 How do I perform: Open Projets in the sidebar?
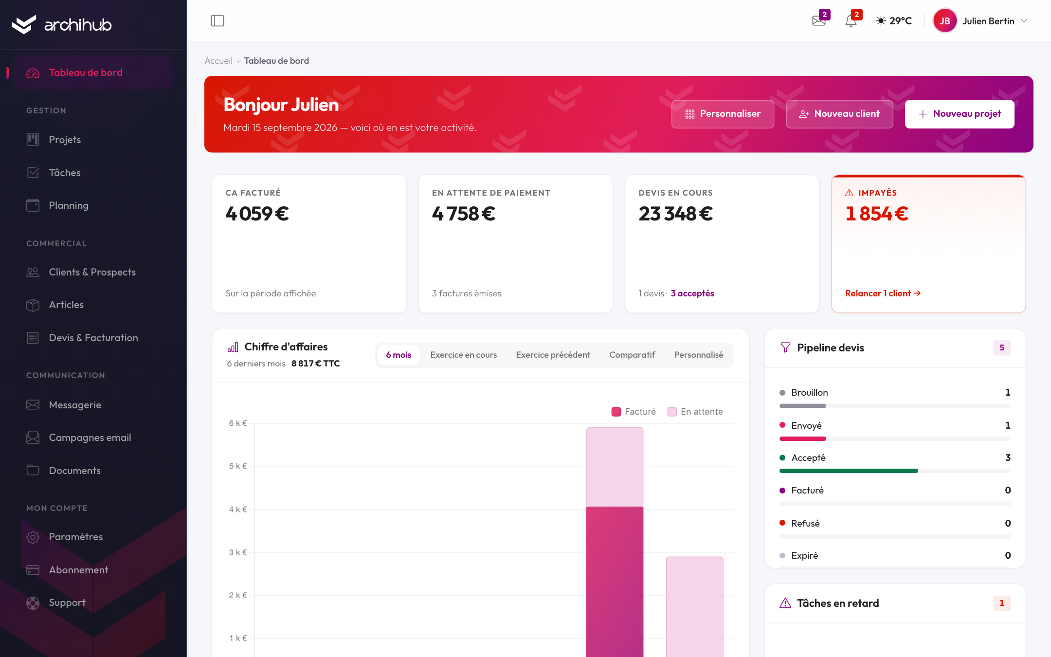93,140
